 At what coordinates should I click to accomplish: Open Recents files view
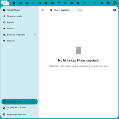click(20, 22)
